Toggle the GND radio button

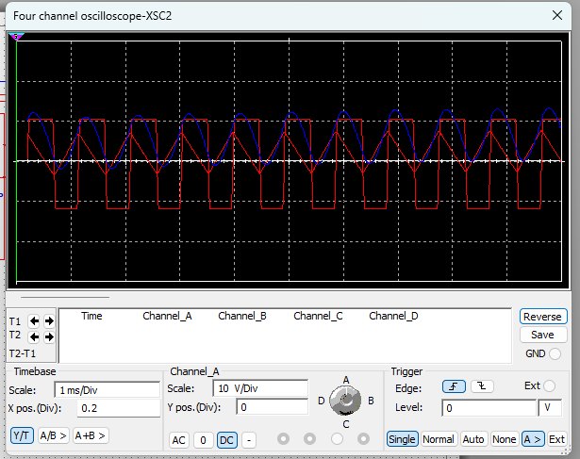click(555, 353)
